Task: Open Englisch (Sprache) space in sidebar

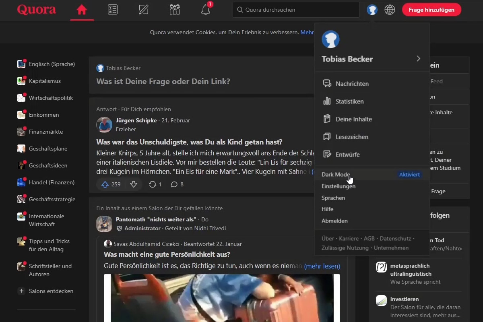Action: [x=46, y=64]
